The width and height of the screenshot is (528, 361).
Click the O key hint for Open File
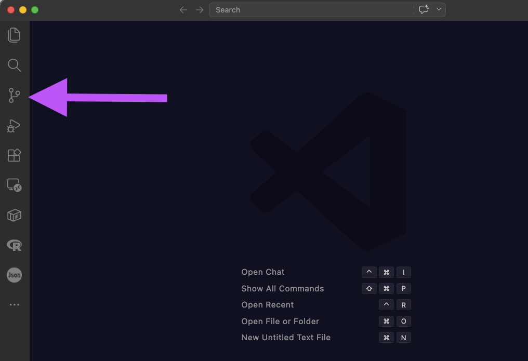tap(403, 322)
